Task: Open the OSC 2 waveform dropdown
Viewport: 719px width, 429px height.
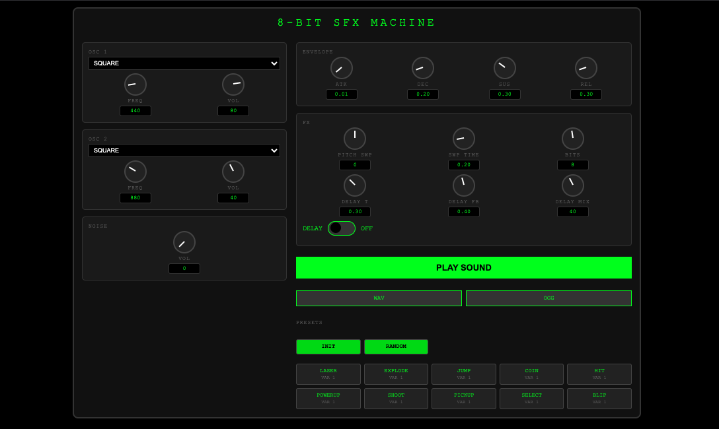Action: 184,150
